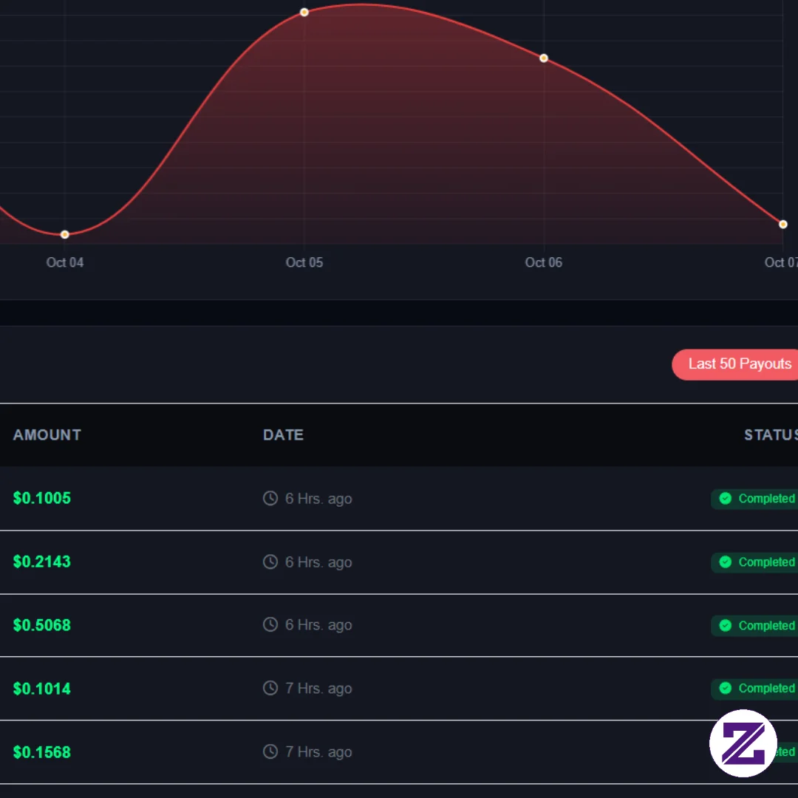Click the clock icon beside $0.1005 payout
Image resolution: width=798 pixels, height=798 pixels.
pyautogui.click(x=270, y=498)
